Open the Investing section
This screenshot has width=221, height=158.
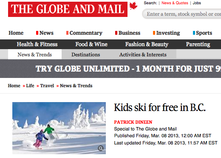(167, 33)
